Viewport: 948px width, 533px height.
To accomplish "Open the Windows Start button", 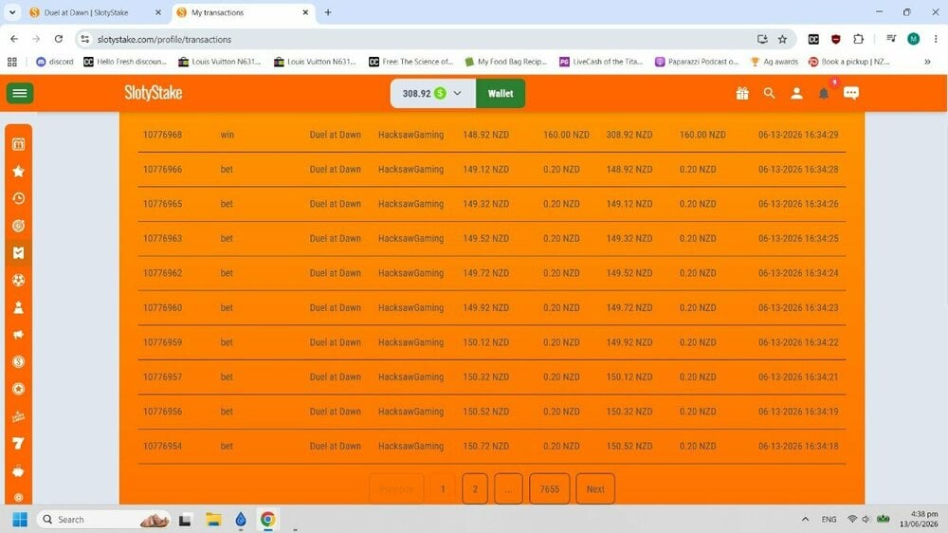I will click(x=20, y=519).
